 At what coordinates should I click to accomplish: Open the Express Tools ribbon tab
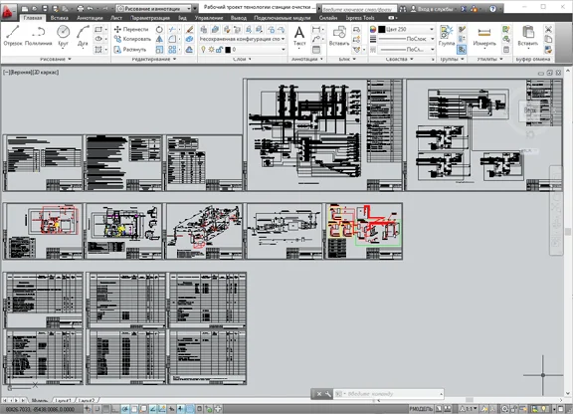[360, 18]
